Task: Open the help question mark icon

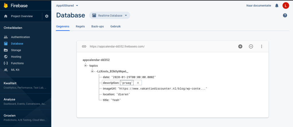Action: click(285, 15)
